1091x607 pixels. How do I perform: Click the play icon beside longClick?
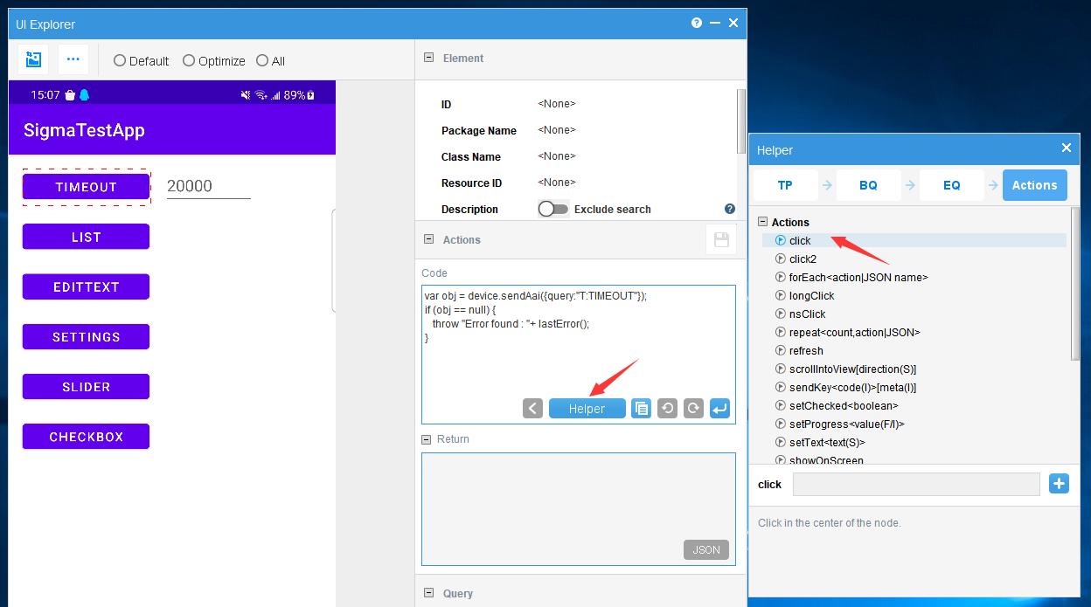[x=781, y=295]
